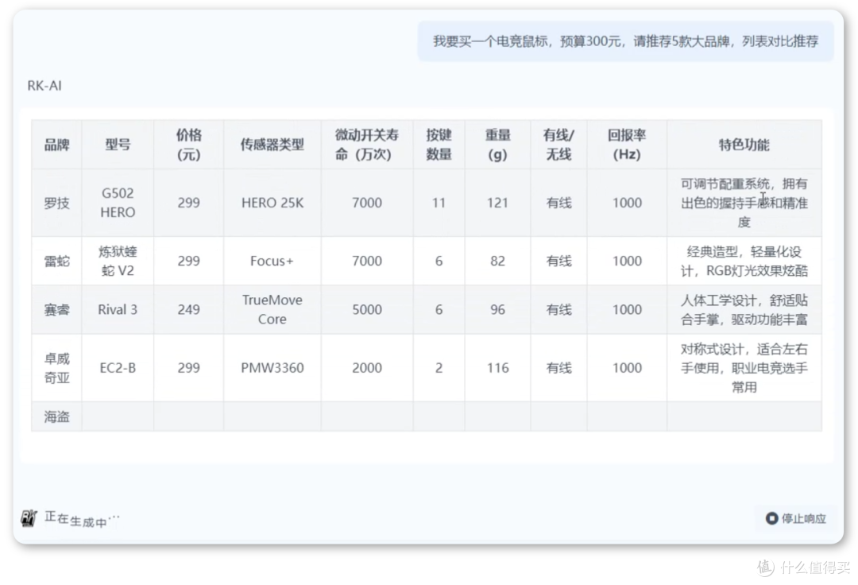Click the RK logo icon beside generating status
The height and width of the screenshot is (585, 858).
(29, 517)
